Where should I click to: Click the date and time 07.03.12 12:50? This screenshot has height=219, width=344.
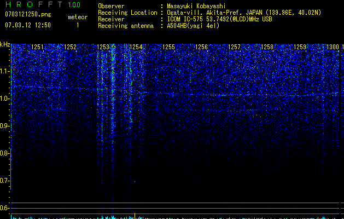(28, 25)
